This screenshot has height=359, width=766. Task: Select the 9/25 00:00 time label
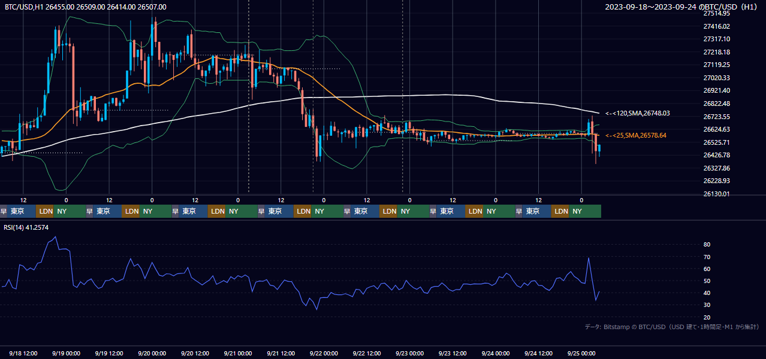tap(581, 354)
